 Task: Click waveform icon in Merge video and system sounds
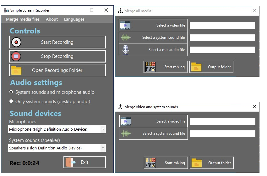126,133
